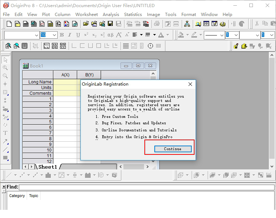Click the Long Name row label

(38, 82)
